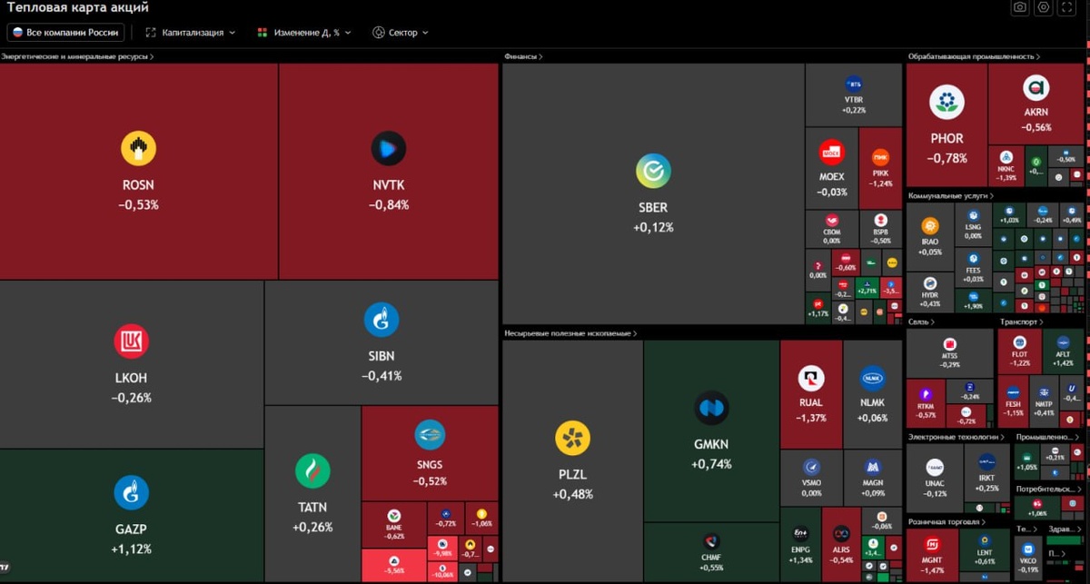This screenshot has height=584, width=1090.
Task: Select the HYDR tile
Action: pos(930,292)
